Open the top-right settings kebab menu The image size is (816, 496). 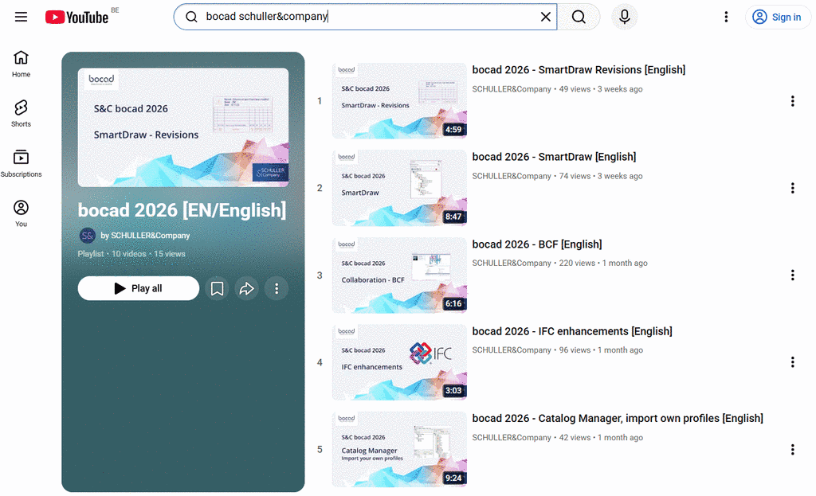click(726, 17)
